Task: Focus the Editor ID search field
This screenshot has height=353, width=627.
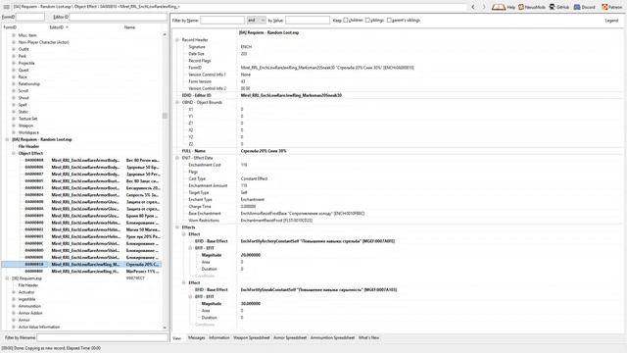Action: (x=118, y=17)
